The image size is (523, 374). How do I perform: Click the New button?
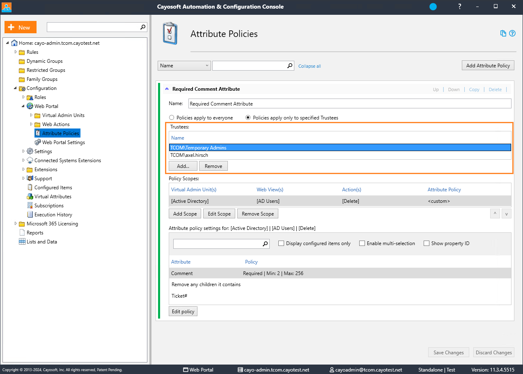(21, 27)
